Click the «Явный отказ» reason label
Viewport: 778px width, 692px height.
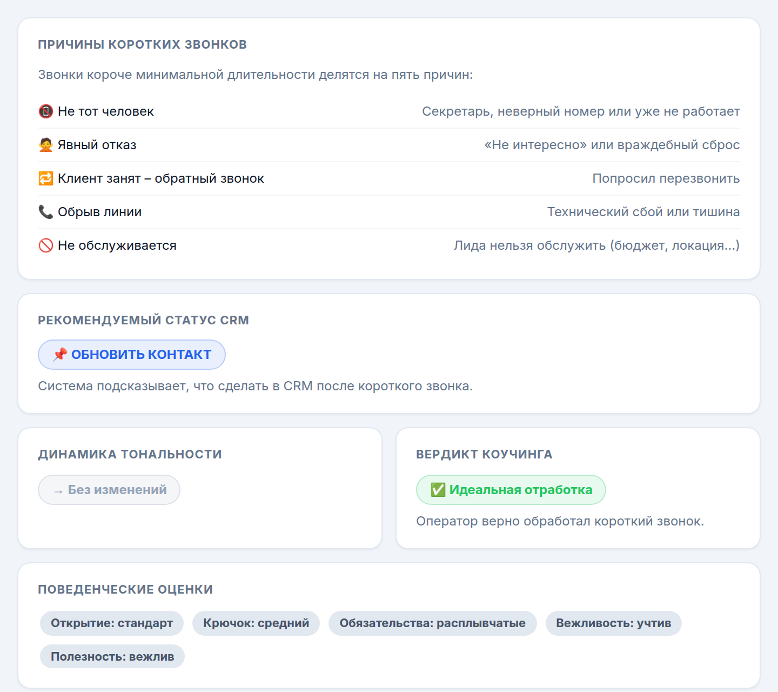[97, 145]
